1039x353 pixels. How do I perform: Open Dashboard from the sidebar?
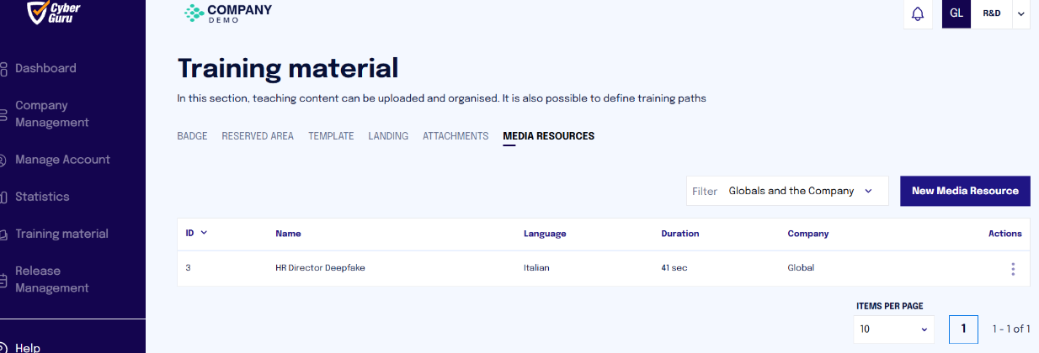click(45, 68)
